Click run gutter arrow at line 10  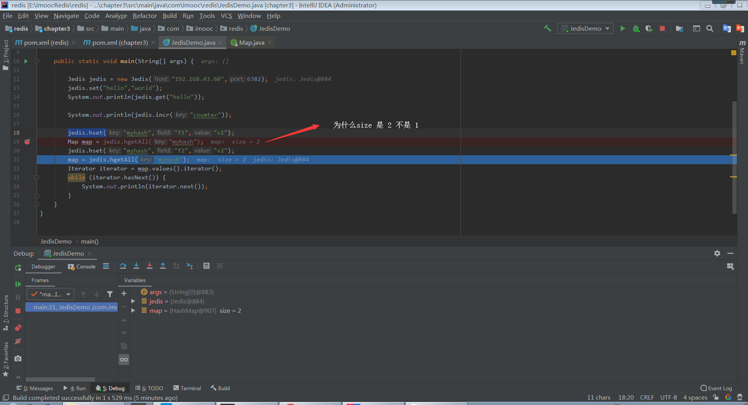(x=26, y=61)
